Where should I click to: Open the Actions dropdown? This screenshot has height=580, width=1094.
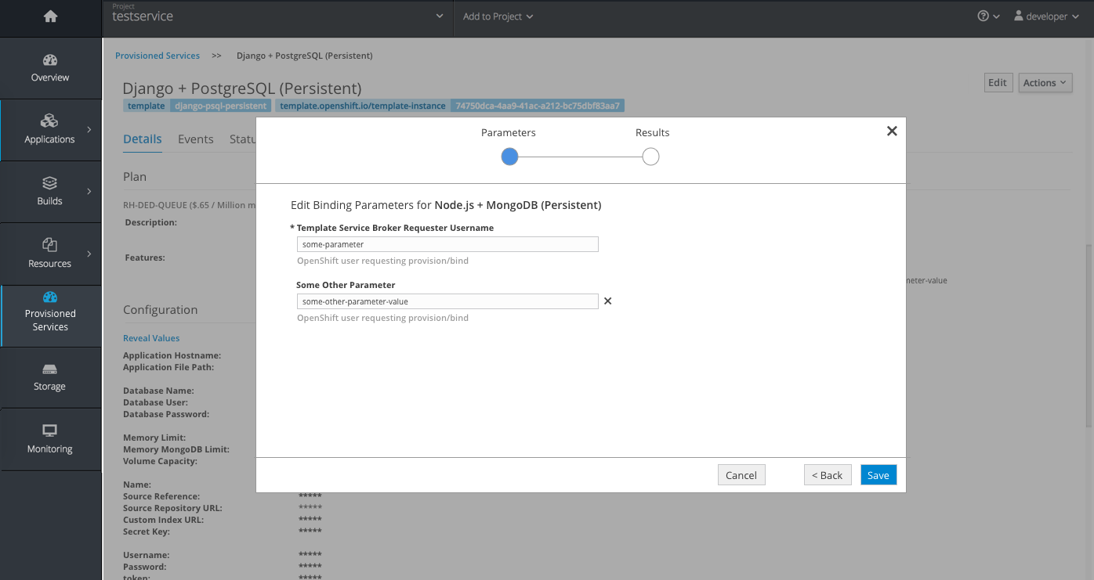(x=1045, y=83)
